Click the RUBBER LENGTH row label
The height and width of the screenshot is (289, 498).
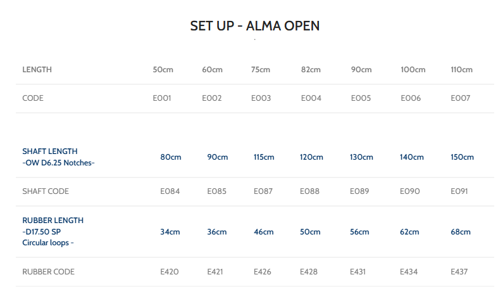[x=53, y=221]
